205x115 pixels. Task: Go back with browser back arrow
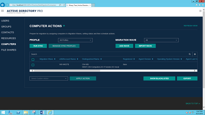point(3,5)
